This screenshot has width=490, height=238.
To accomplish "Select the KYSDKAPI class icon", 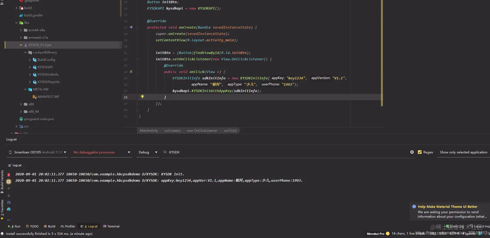I will (x=35, y=67).
